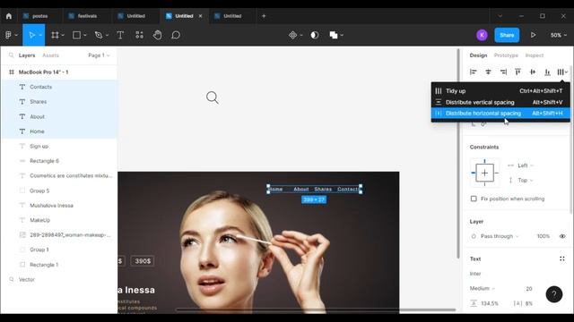Click the canvas vertical scrollbar
The width and height of the screenshot is (574, 322).
pyautogui.click(x=457, y=153)
